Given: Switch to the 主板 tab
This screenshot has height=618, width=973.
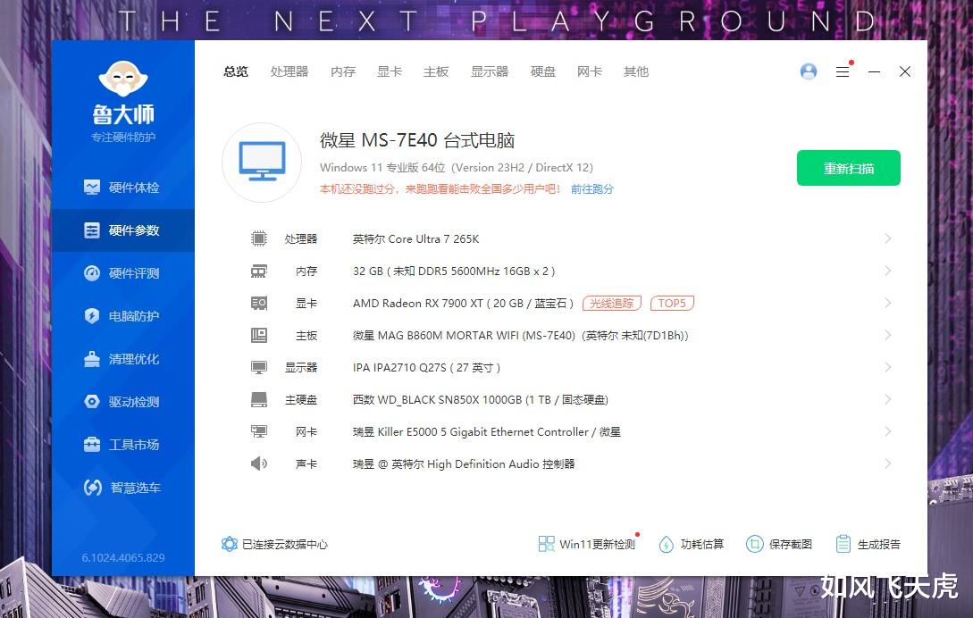Looking at the screenshot, I should [x=436, y=72].
